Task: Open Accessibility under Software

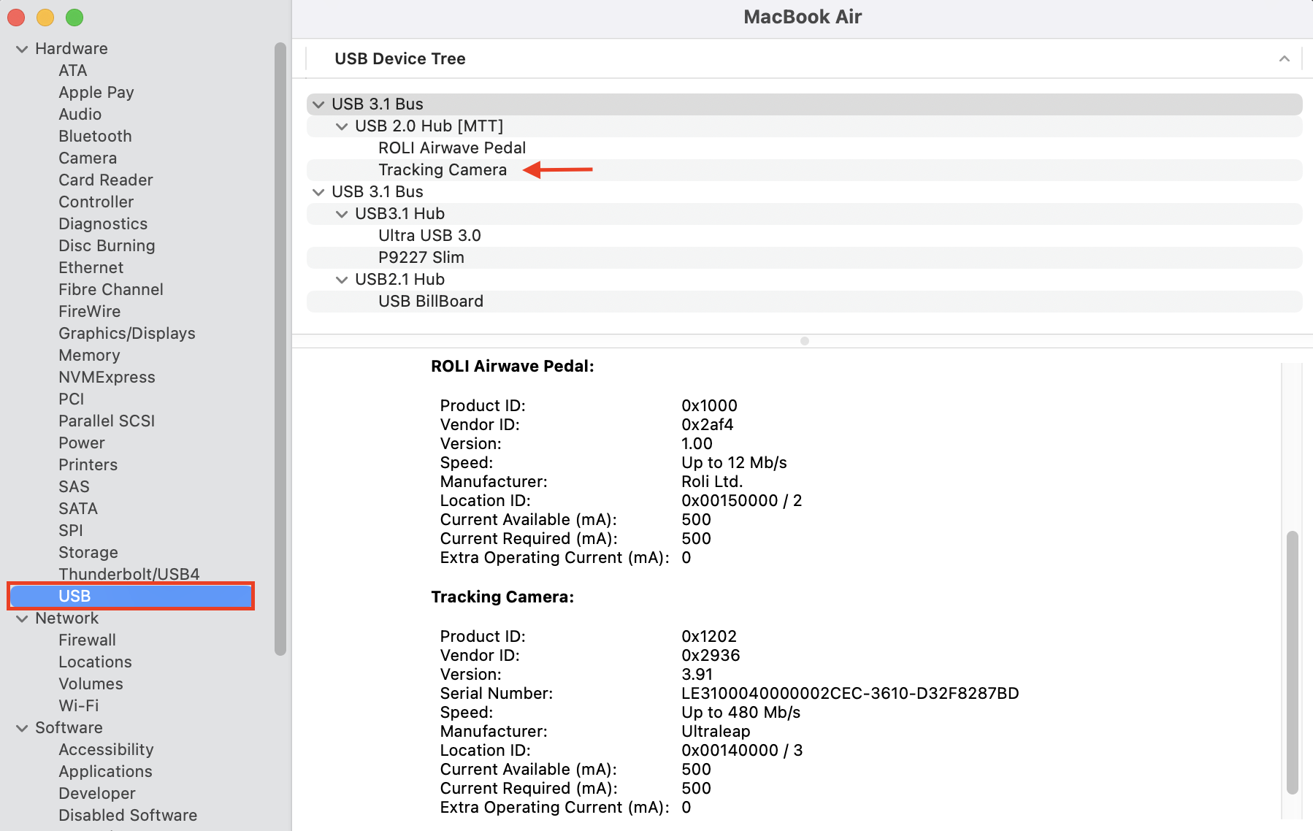Action: point(107,749)
